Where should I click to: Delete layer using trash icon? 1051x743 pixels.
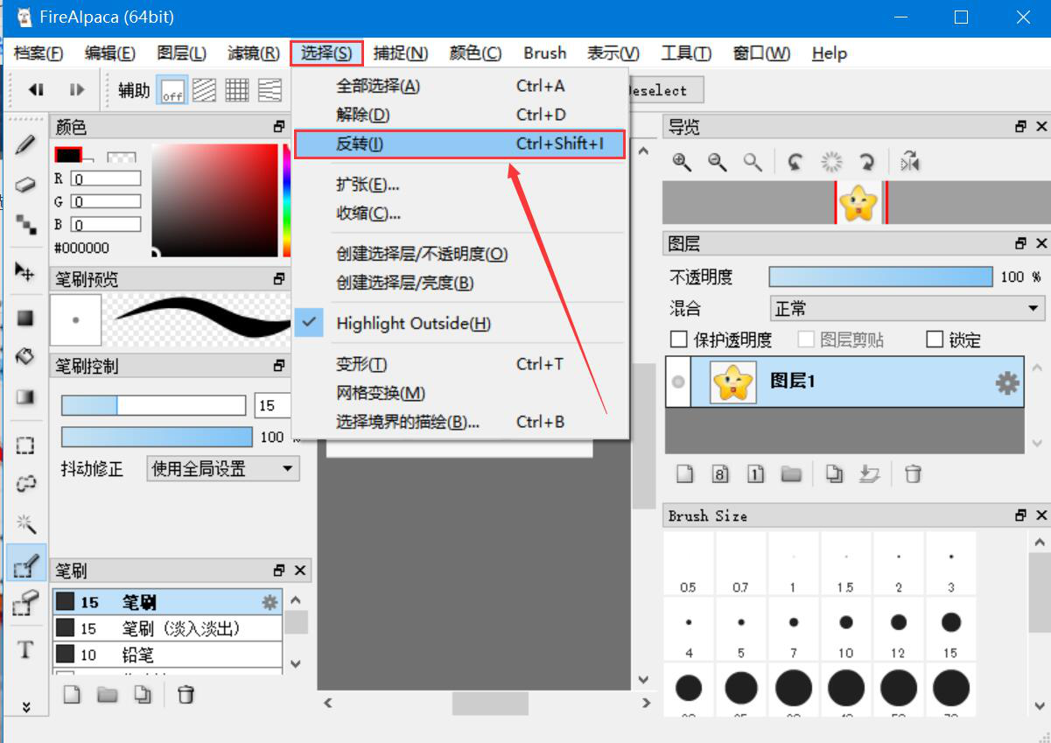point(913,473)
